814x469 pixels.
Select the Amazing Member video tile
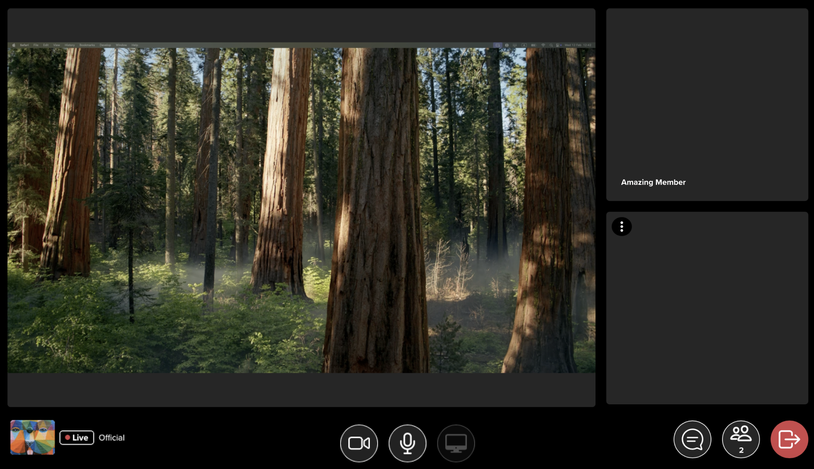(707, 105)
